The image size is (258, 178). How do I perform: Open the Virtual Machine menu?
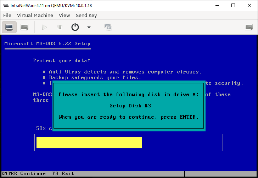(35, 15)
